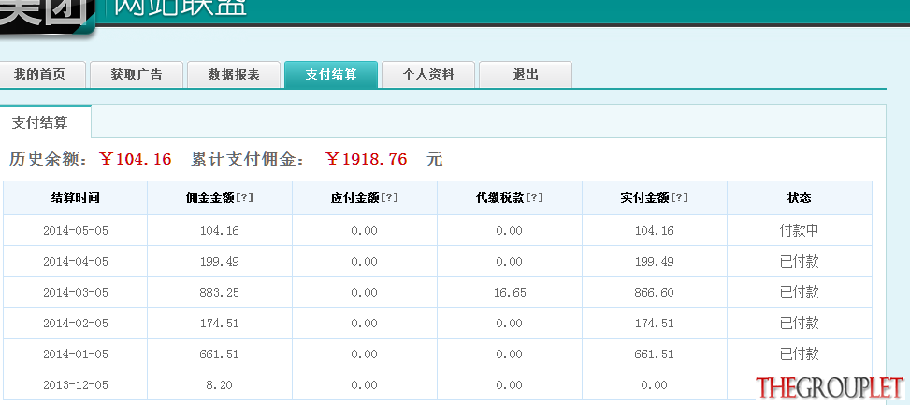Click the paid amount 661.51 in 实付金额 column
Screen dimensions: 910x405
tap(655, 354)
